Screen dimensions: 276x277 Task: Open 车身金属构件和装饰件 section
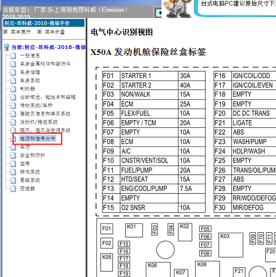coord(45,64)
